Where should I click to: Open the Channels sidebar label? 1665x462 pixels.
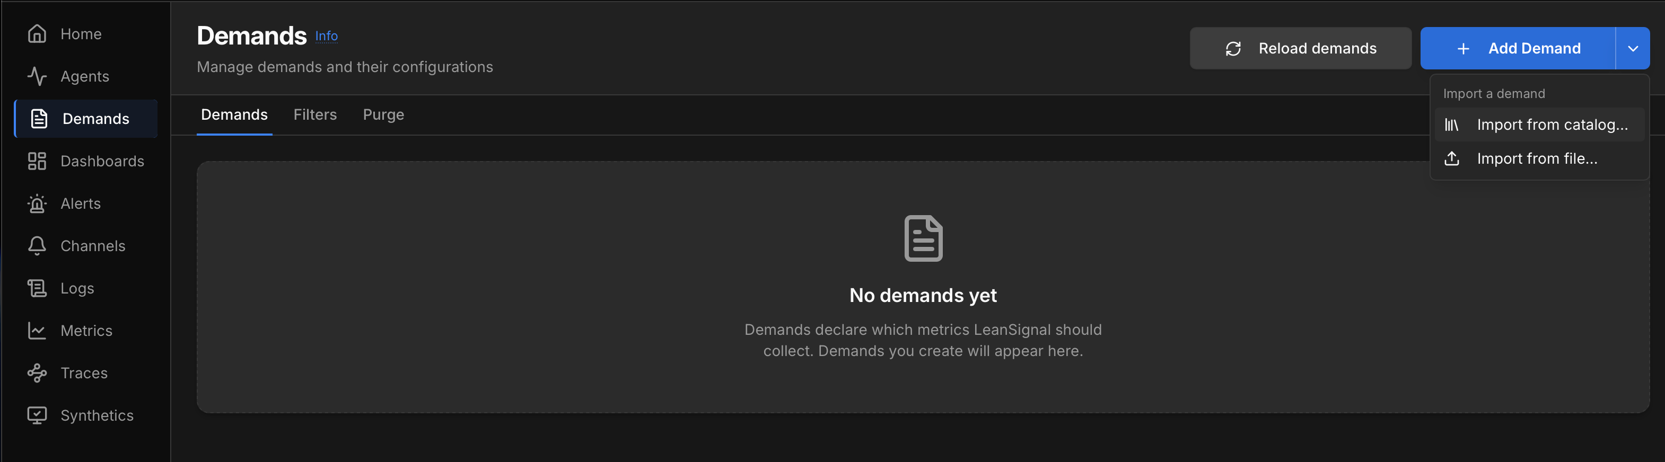click(x=93, y=245)
